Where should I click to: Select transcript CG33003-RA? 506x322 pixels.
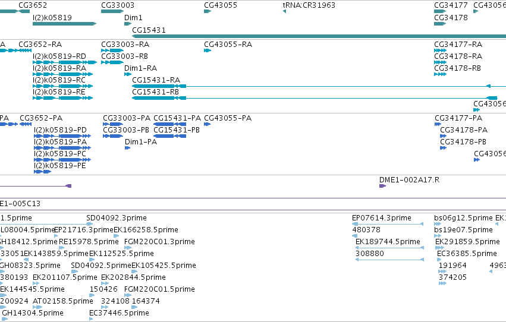(112, 50)
